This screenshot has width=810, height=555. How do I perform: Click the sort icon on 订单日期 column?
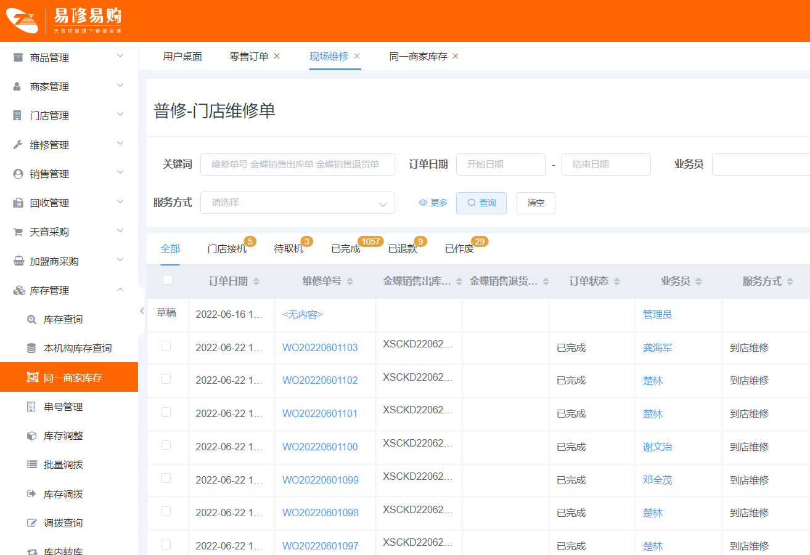pyautogui.click(x=256, y=282)
